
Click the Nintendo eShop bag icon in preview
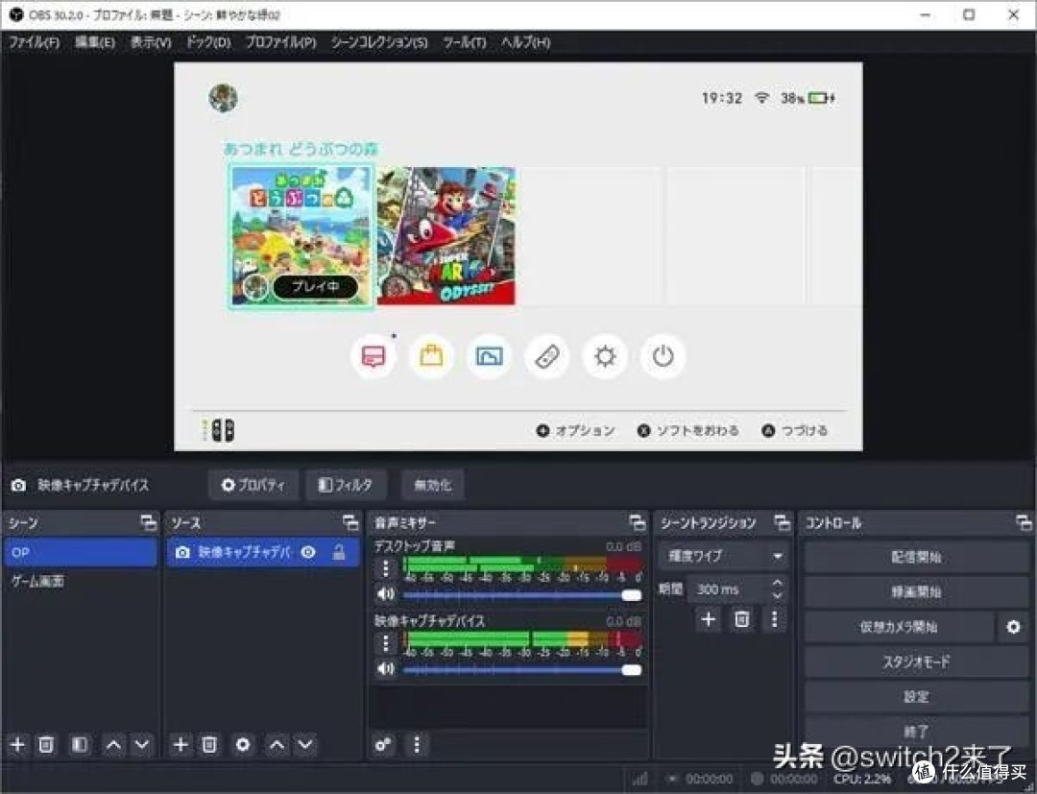point(431,356)
